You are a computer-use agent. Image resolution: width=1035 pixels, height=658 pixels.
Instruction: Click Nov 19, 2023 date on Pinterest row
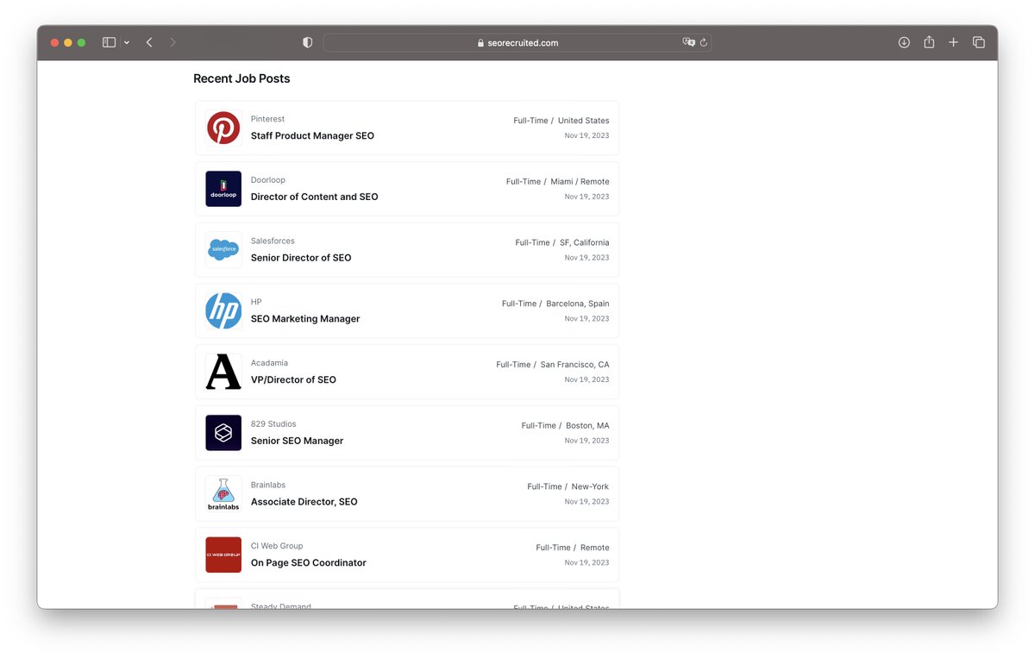pos(586,135)
